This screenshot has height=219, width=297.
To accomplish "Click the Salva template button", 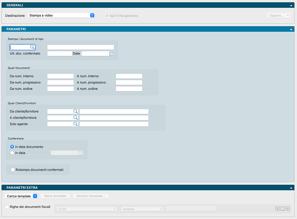I will click(55, 196).
